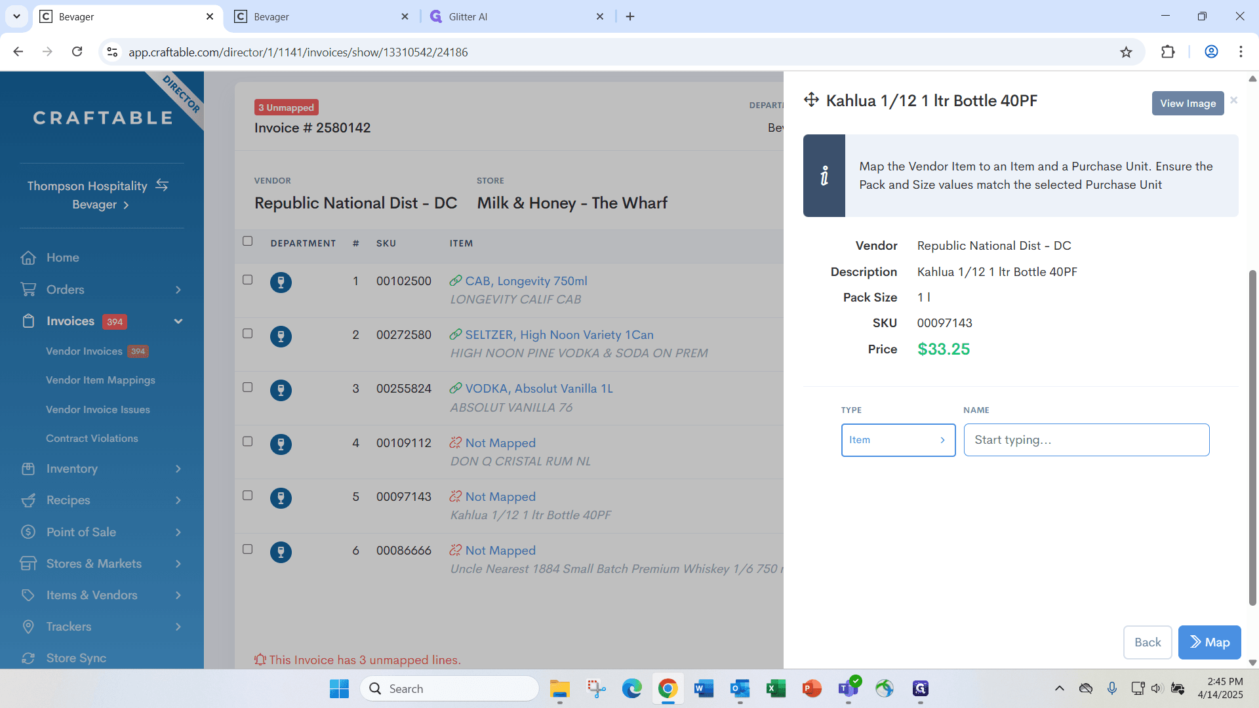Open a new browser tab

pos(630,16)
